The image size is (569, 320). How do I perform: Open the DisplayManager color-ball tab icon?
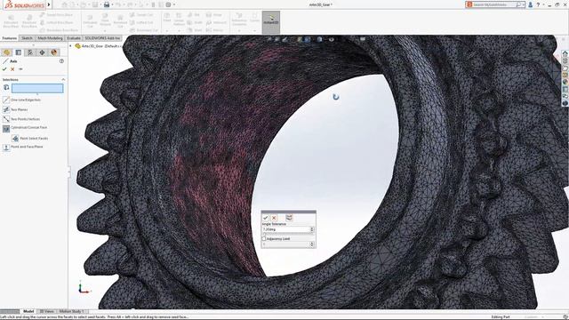coord(54,52)
